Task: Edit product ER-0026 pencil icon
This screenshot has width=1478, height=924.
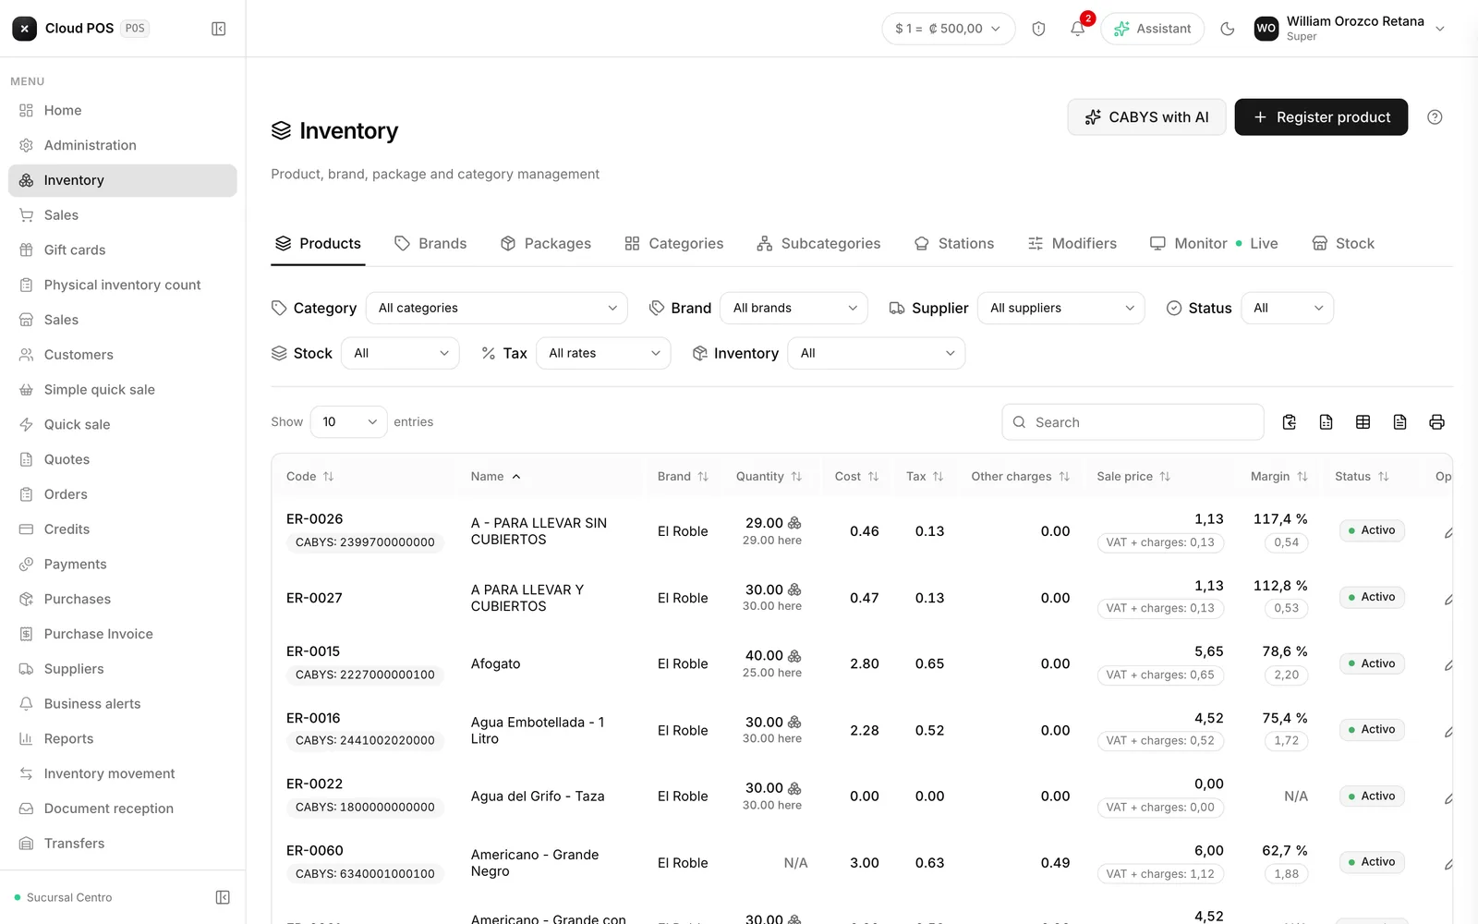Action: (x=1448, y=532)
